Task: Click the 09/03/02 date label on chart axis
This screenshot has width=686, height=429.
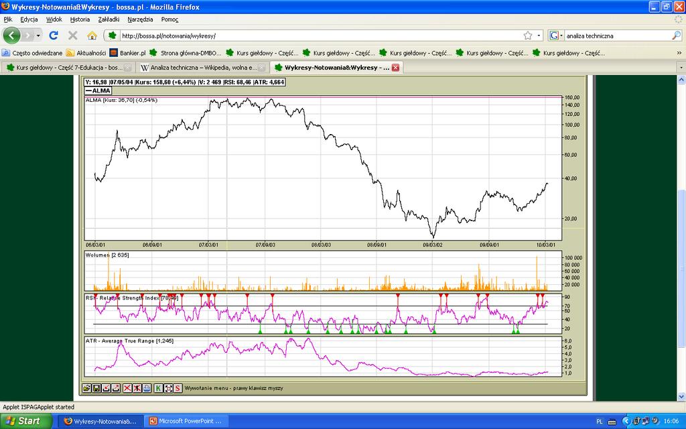Action: tap(432, 245)
